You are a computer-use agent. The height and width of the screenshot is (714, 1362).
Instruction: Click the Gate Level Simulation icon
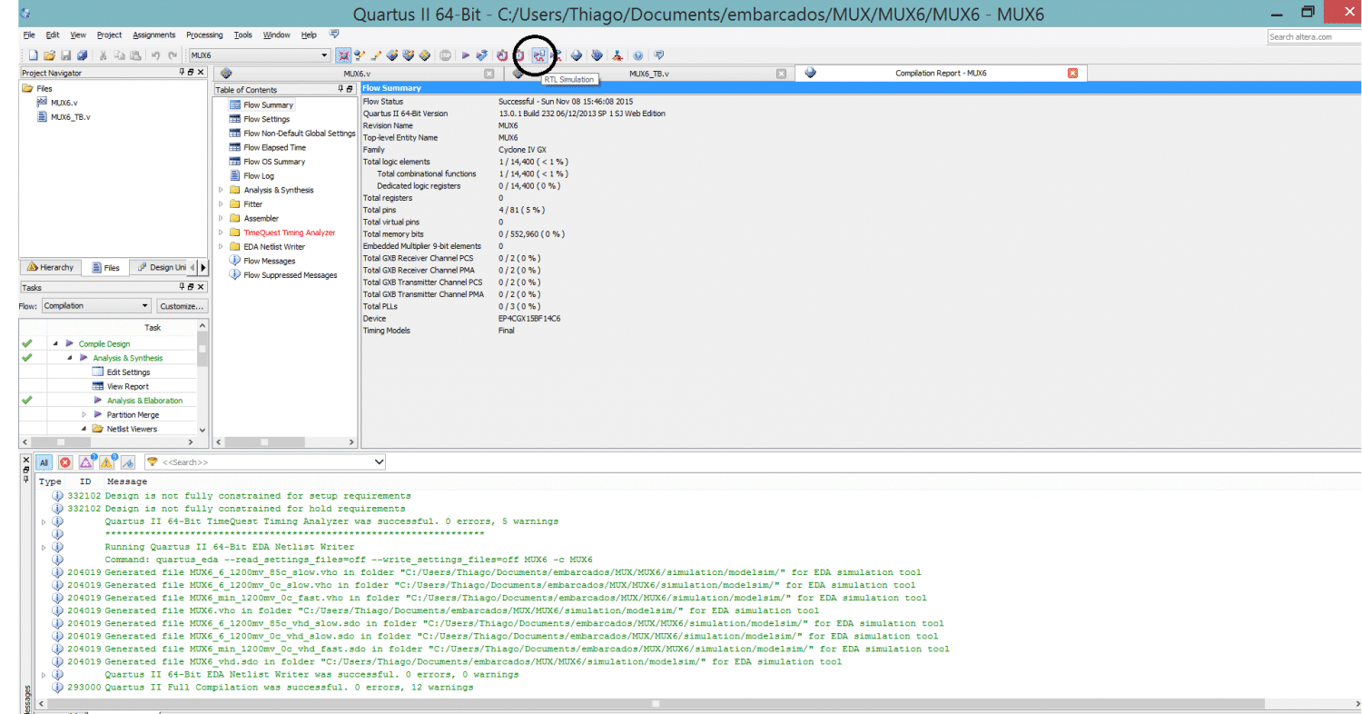(557, 55)
